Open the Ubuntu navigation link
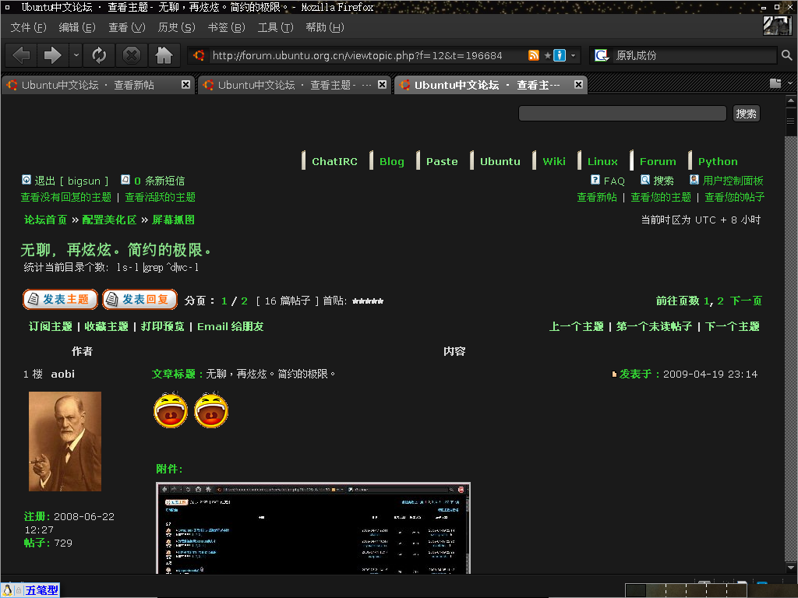Image resolution: width=798 pixels, height=598 pixels. [x=500, y=161]
